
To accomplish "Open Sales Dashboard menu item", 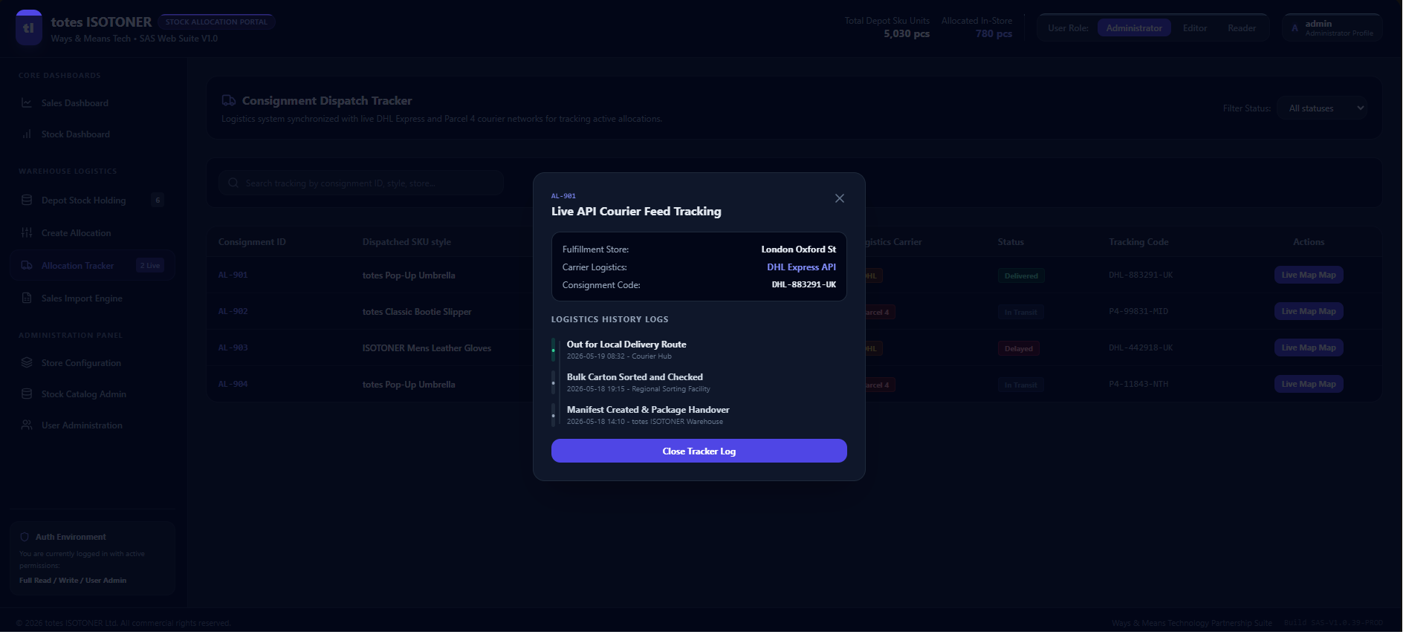I will point(92,103).
